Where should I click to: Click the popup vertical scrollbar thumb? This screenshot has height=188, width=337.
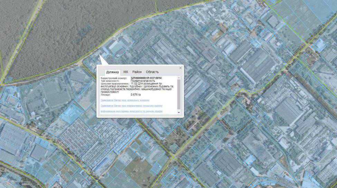pyautogui.click(x=179, y=94)
